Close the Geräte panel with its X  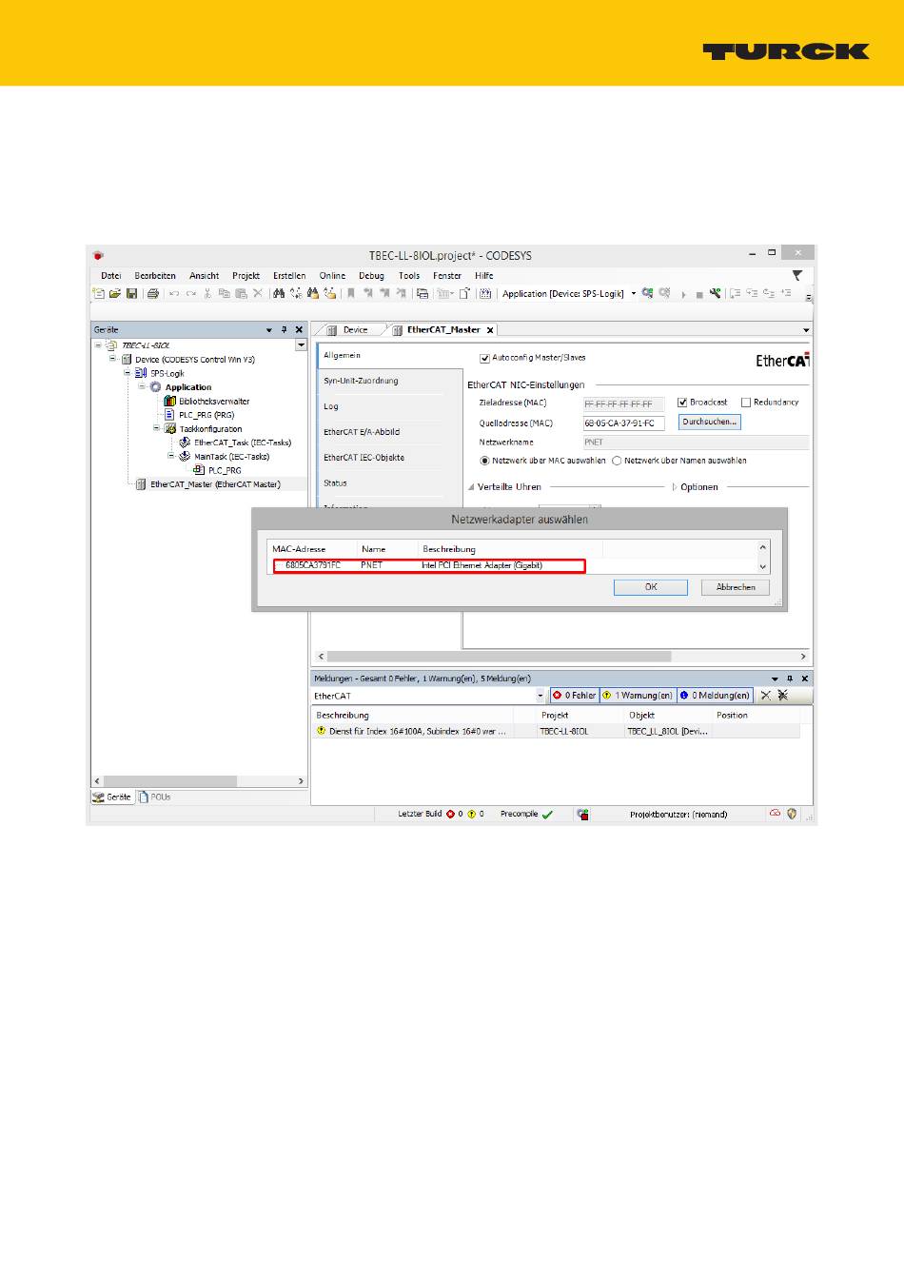pos(299,329)
